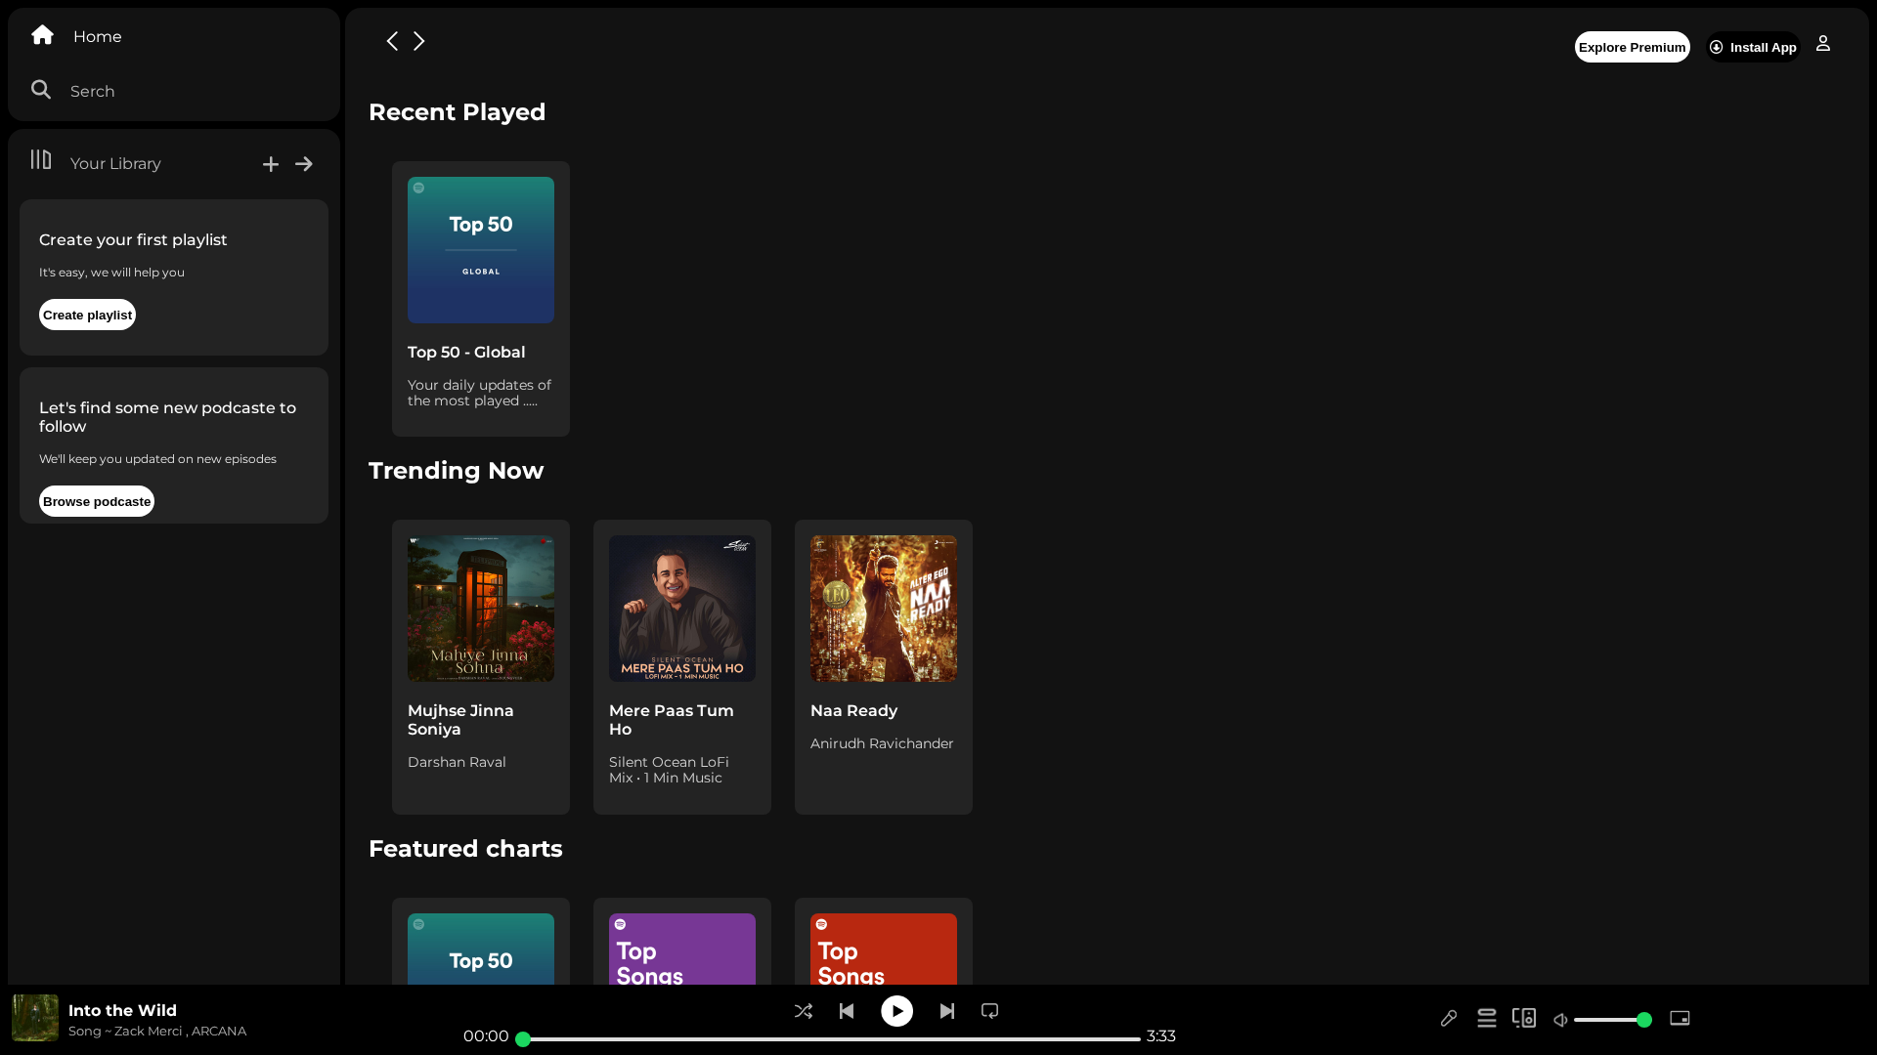This screenshot has height=1055, width=1877.
Task: Open Top 50 - Global cover in Recent Played
Action: [481, 250]
